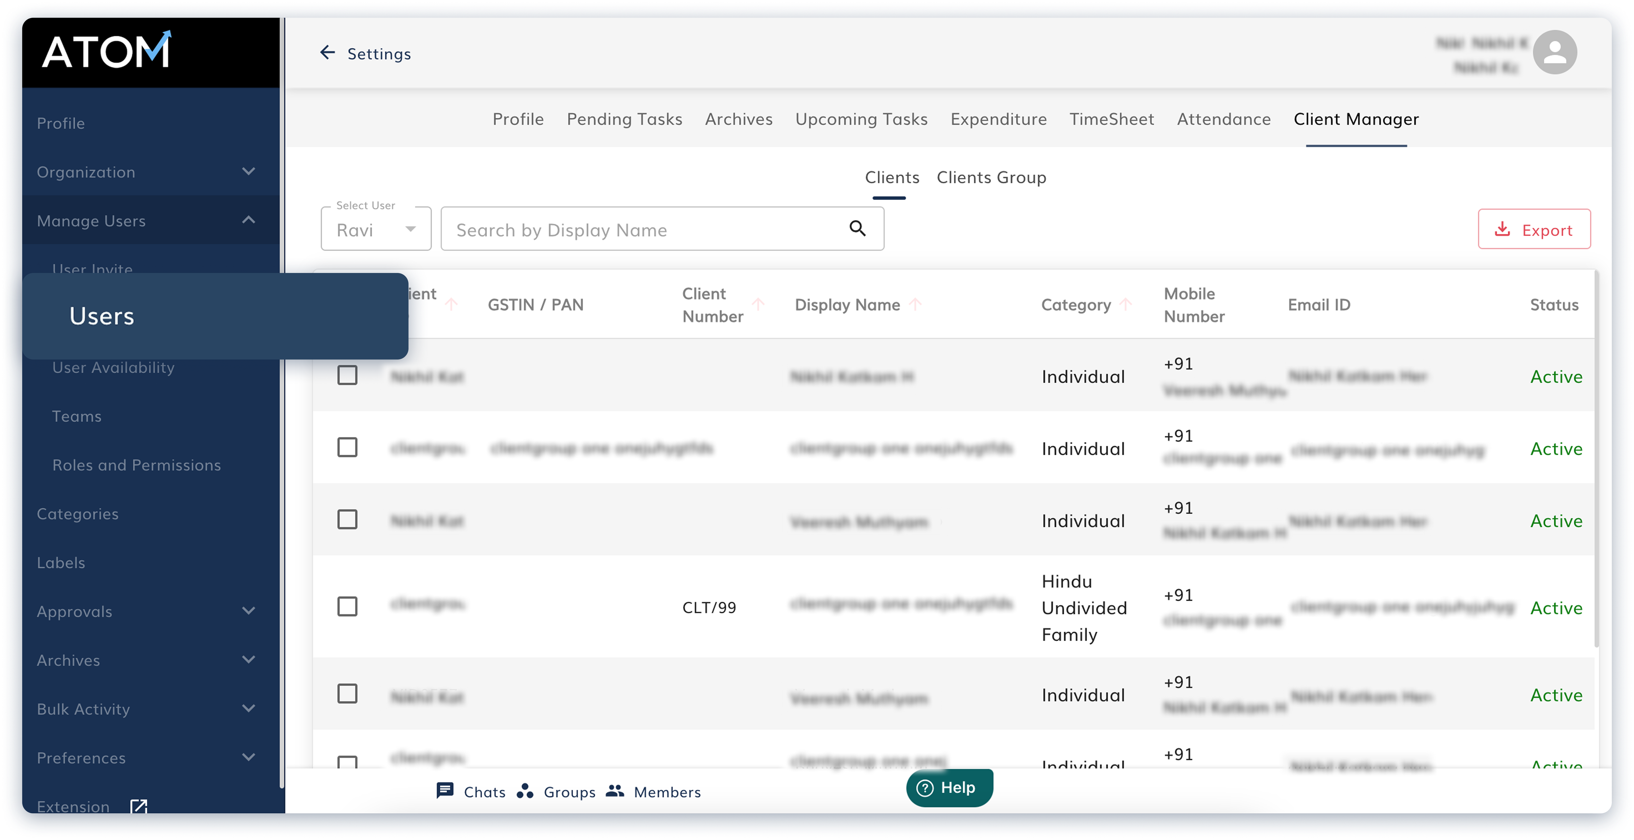
Task: Open Users in the sidebar
Action: click(x=215, y=316)
